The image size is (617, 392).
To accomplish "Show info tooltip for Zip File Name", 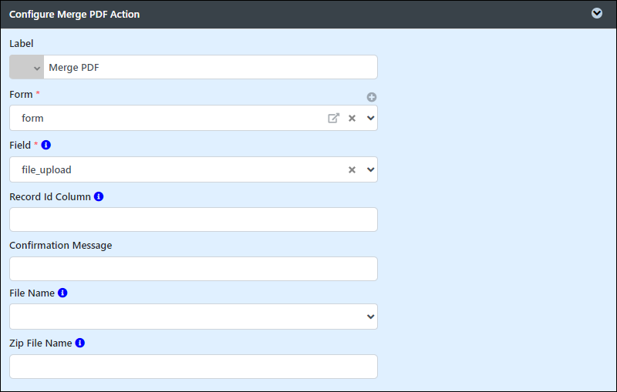I will tap(80, 343).
